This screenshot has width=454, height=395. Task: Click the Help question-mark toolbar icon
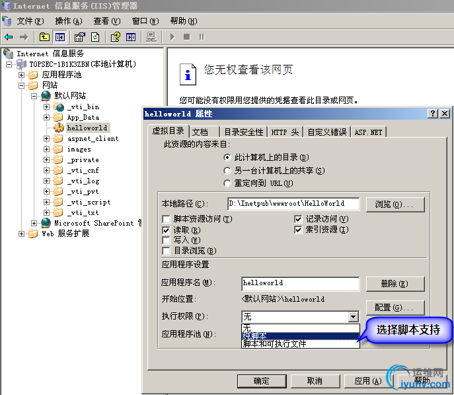(x=116, y=37)
